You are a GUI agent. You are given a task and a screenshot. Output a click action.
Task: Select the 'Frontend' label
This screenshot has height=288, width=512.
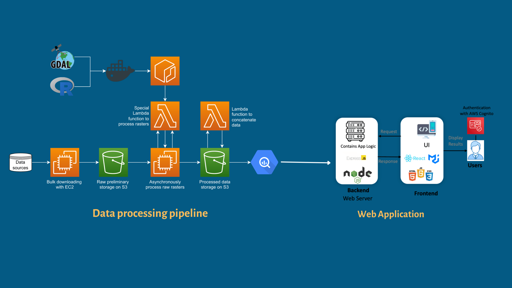pos(426,194)
